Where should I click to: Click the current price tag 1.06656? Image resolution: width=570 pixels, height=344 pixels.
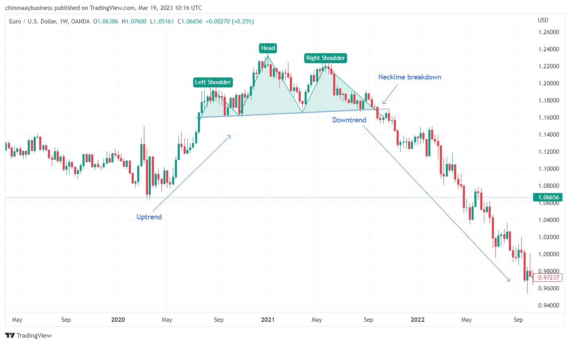point(549,197)
